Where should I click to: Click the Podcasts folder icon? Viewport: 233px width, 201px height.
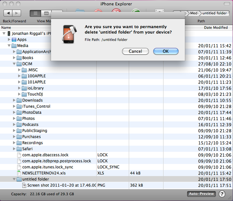[19, 125]
